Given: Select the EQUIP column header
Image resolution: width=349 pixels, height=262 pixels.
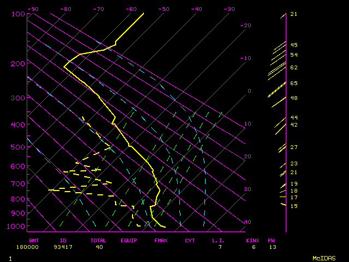Looking at the screenshot, I should (129, 240).
